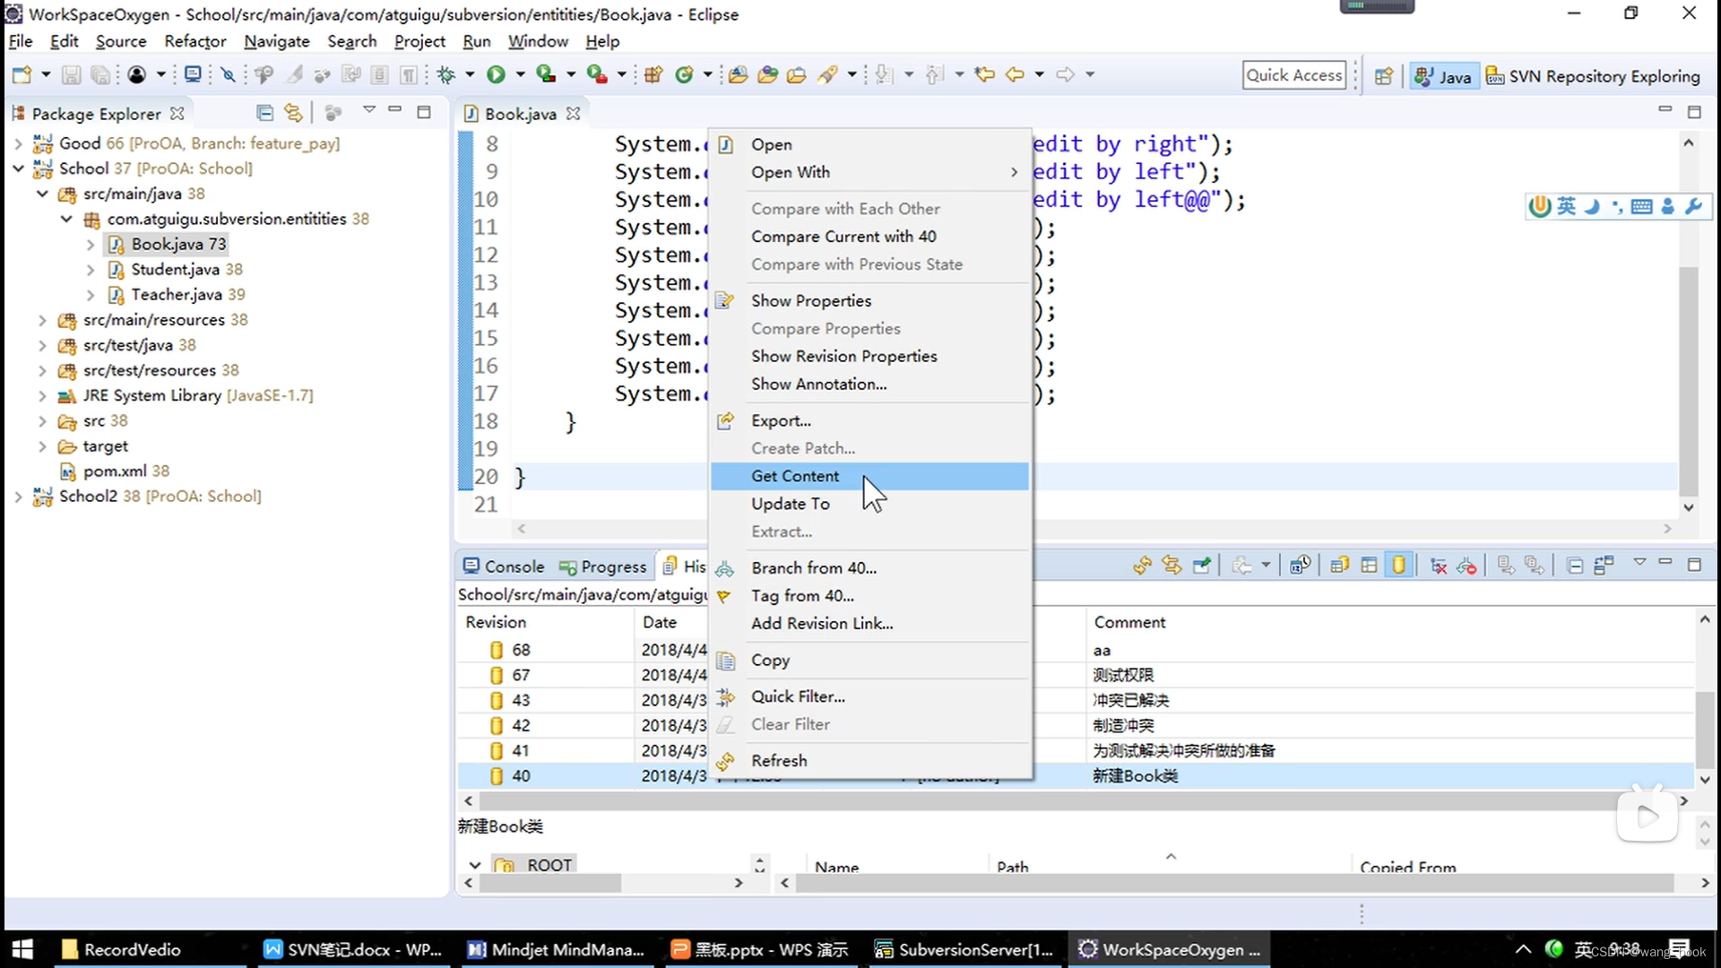Toggle the Local revisions mode icon
1721x968 pixels.
tap(1369, 566)
